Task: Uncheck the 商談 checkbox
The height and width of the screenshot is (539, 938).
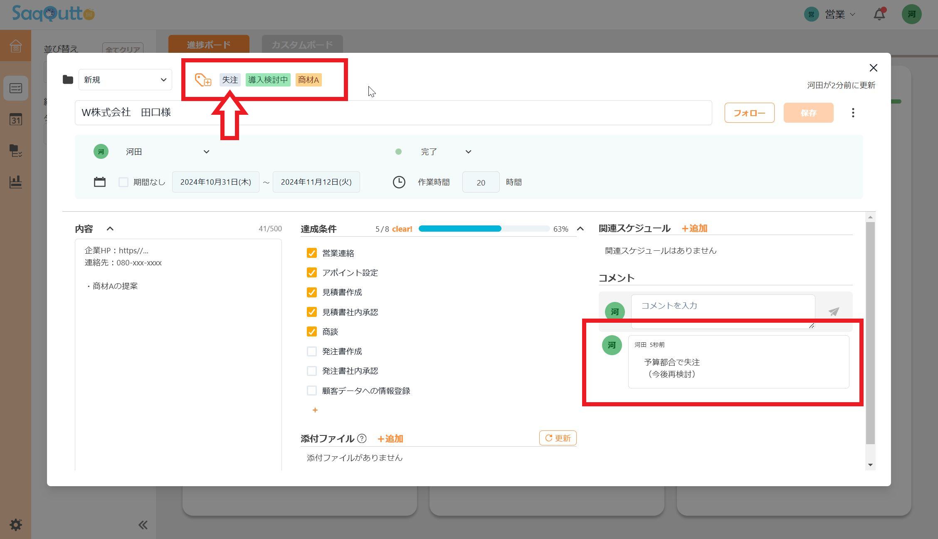Action: pyautogui.click(x=311, y=331)
